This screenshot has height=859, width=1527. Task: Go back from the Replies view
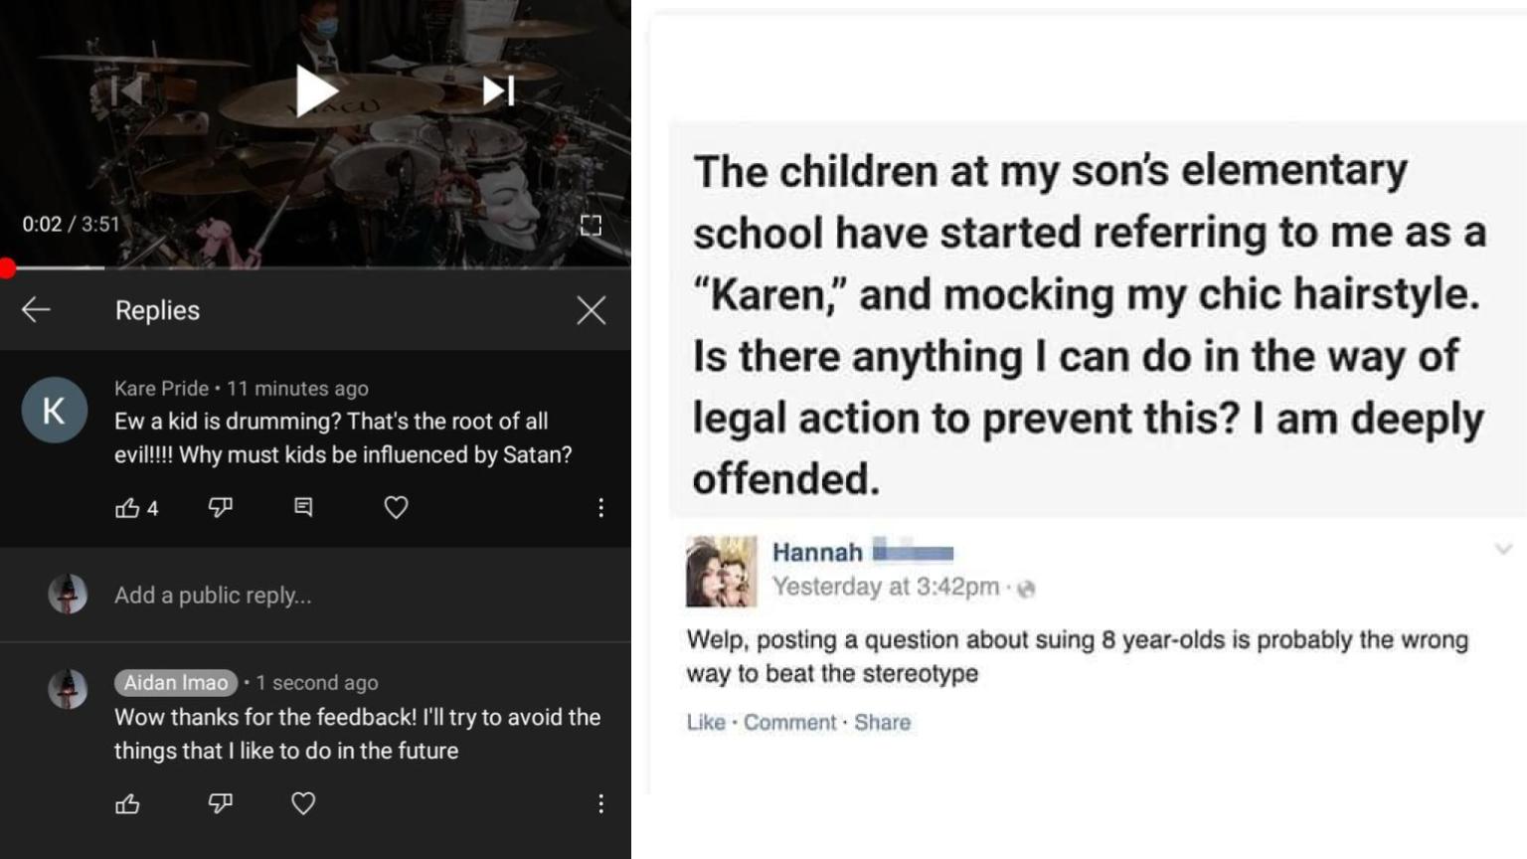(36, 309)
